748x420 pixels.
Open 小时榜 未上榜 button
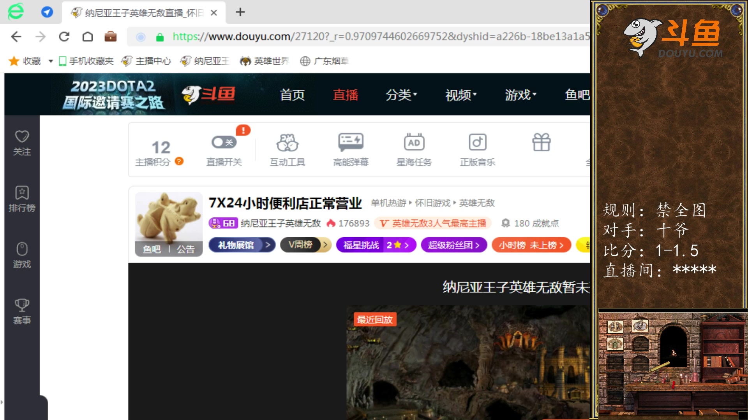531,245
